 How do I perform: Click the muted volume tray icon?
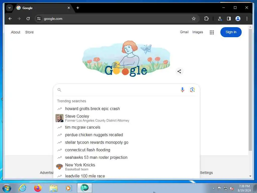(232, 188)
